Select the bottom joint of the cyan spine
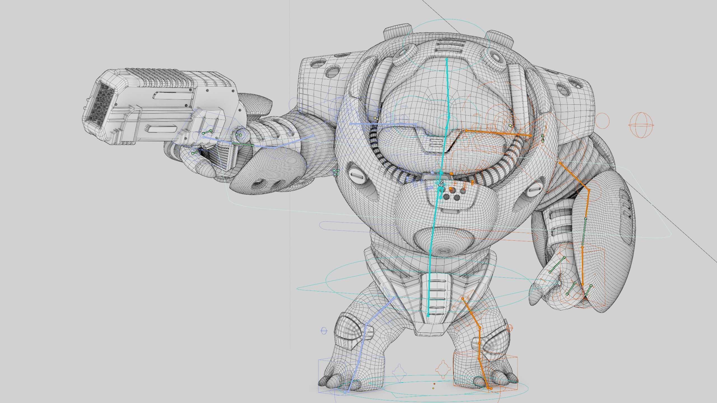The width and height of the screenshot is (717, 403). (x=428, y=316)
